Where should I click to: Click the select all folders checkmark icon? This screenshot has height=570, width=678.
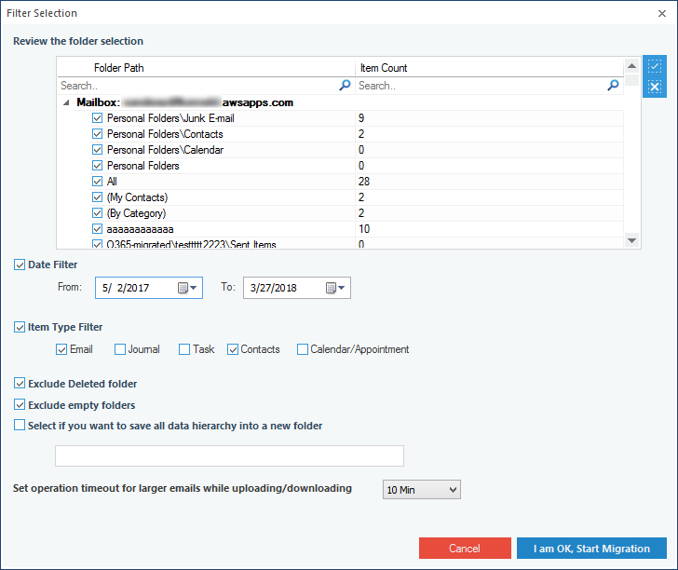655,68
